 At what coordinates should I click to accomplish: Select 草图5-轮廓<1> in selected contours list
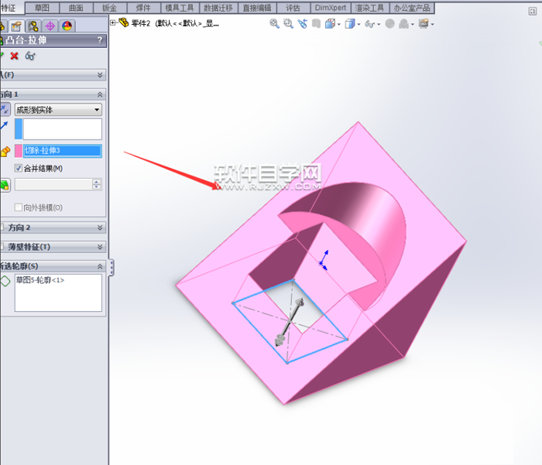click(40, 280)
